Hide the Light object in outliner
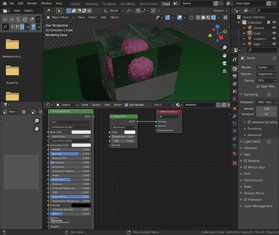Viewport: 279px width, 235px height. [274, 44]
